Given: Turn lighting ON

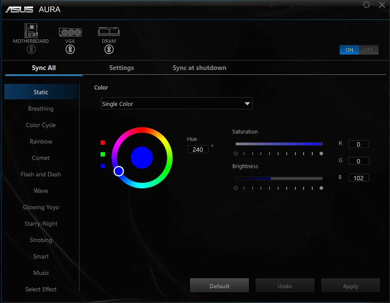Looking at the screenshot, I should (349, 50).
